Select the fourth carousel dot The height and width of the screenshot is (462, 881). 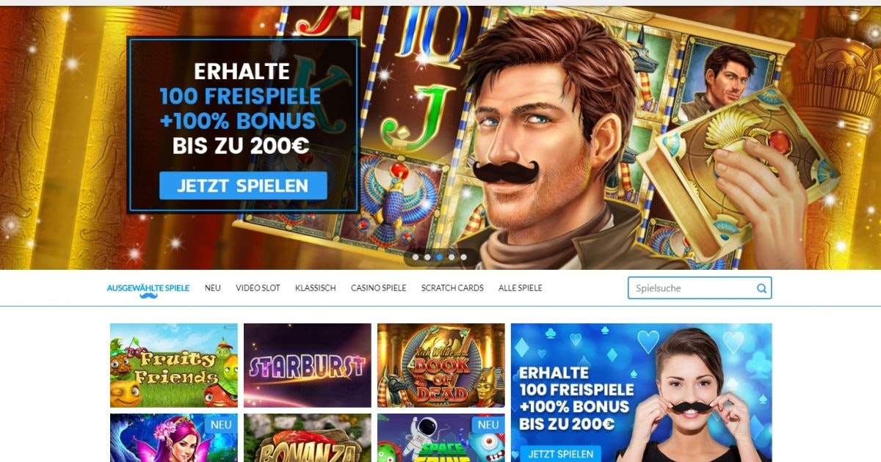[x=452, y=257]
